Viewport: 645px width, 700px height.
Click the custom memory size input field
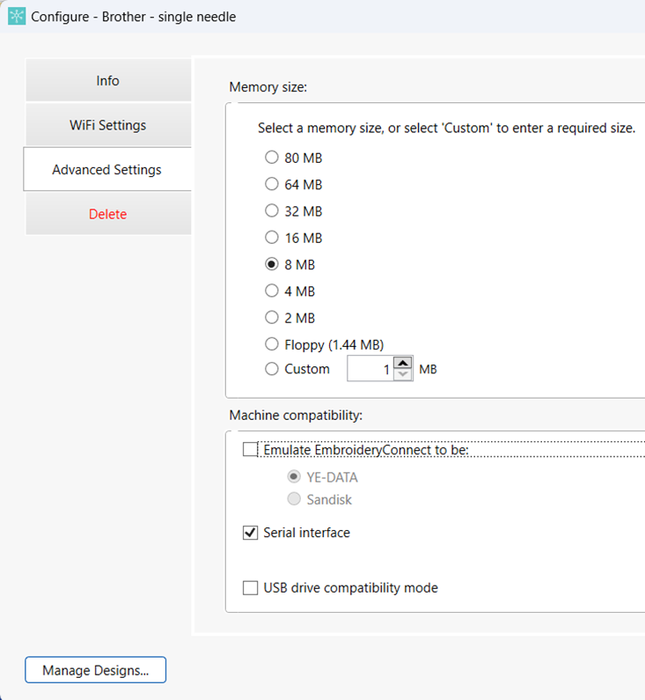370,369
